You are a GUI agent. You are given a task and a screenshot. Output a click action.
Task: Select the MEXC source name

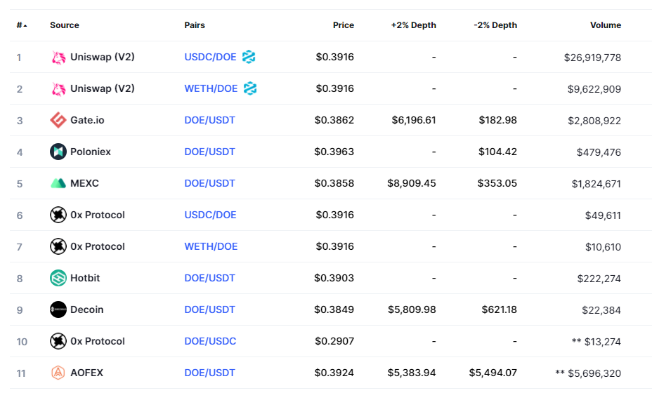84,183
